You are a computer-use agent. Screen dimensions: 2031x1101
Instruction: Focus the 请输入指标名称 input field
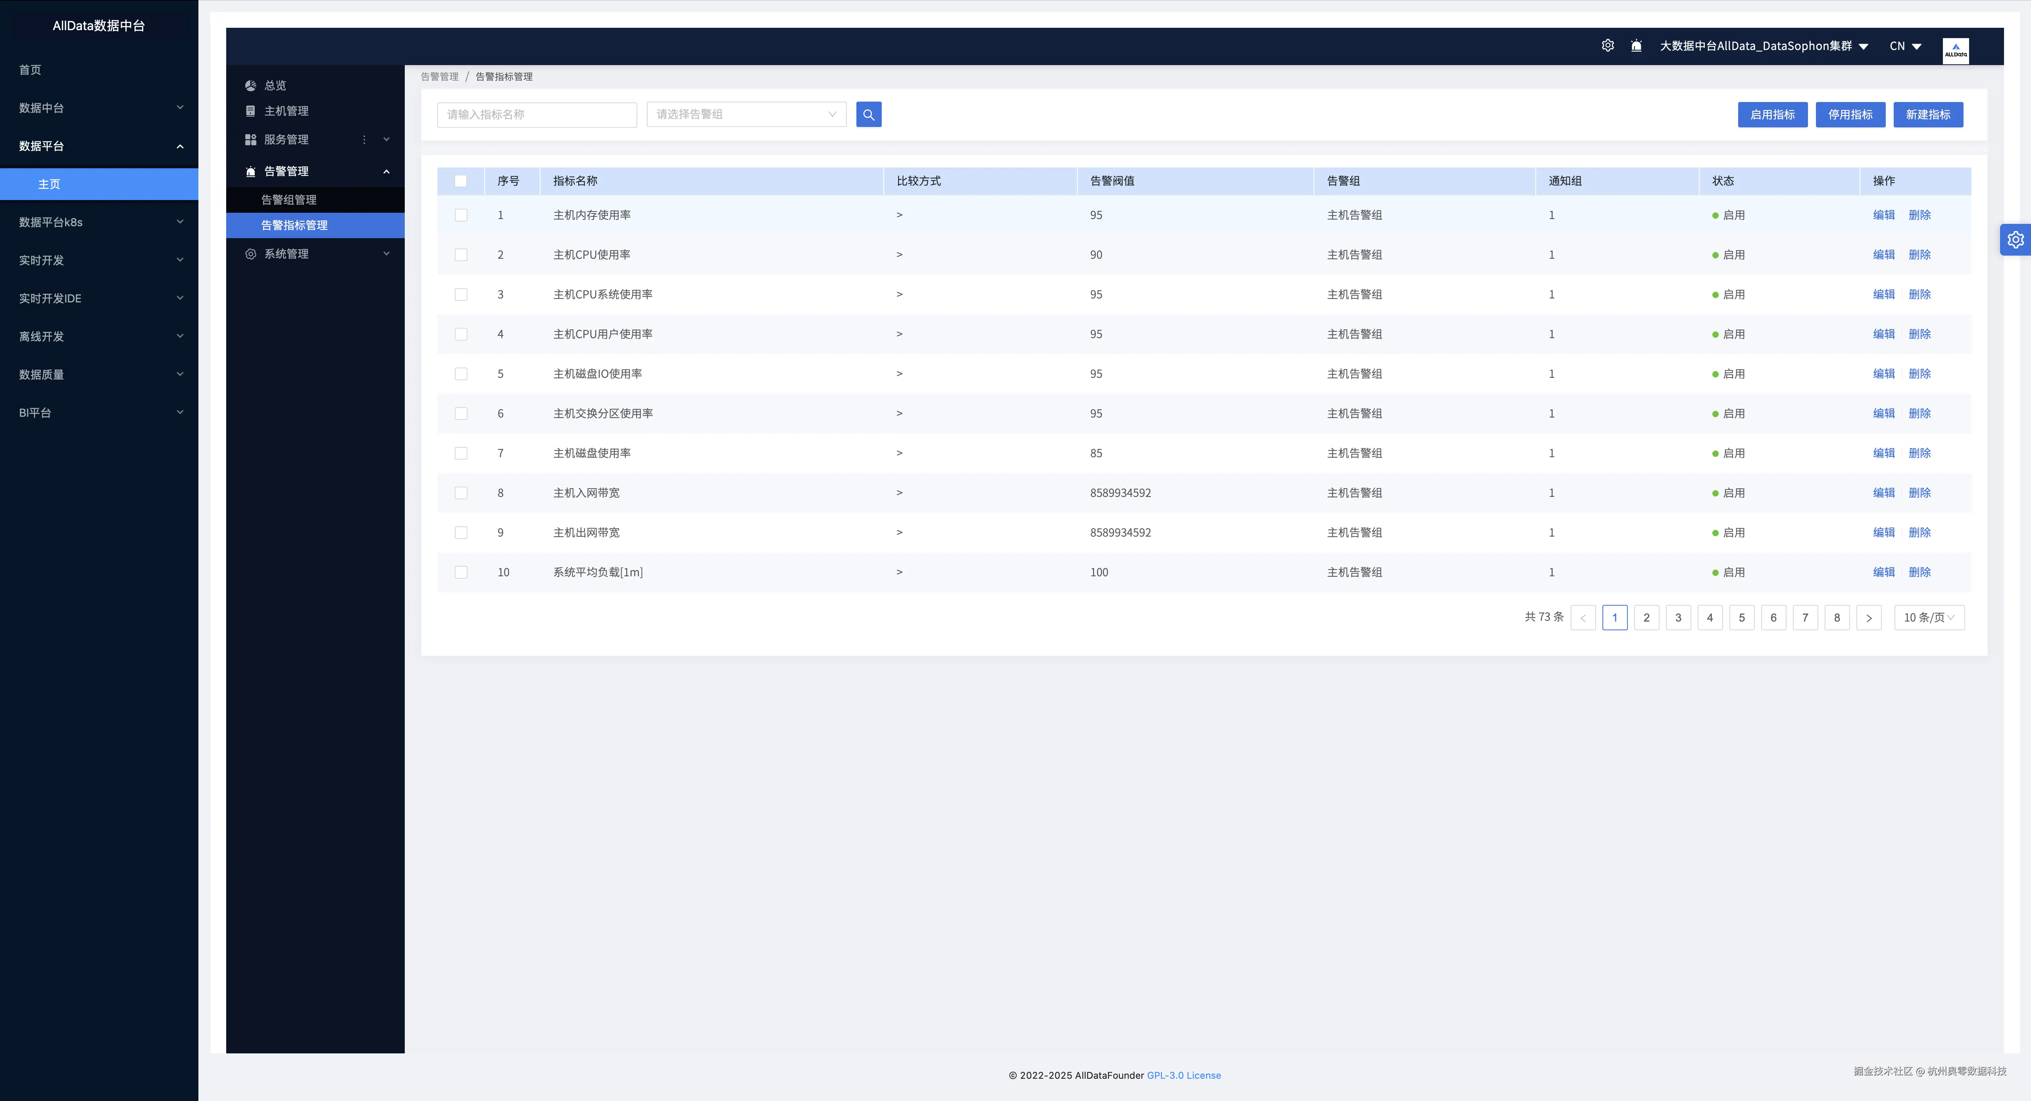(x=536, y=114)
